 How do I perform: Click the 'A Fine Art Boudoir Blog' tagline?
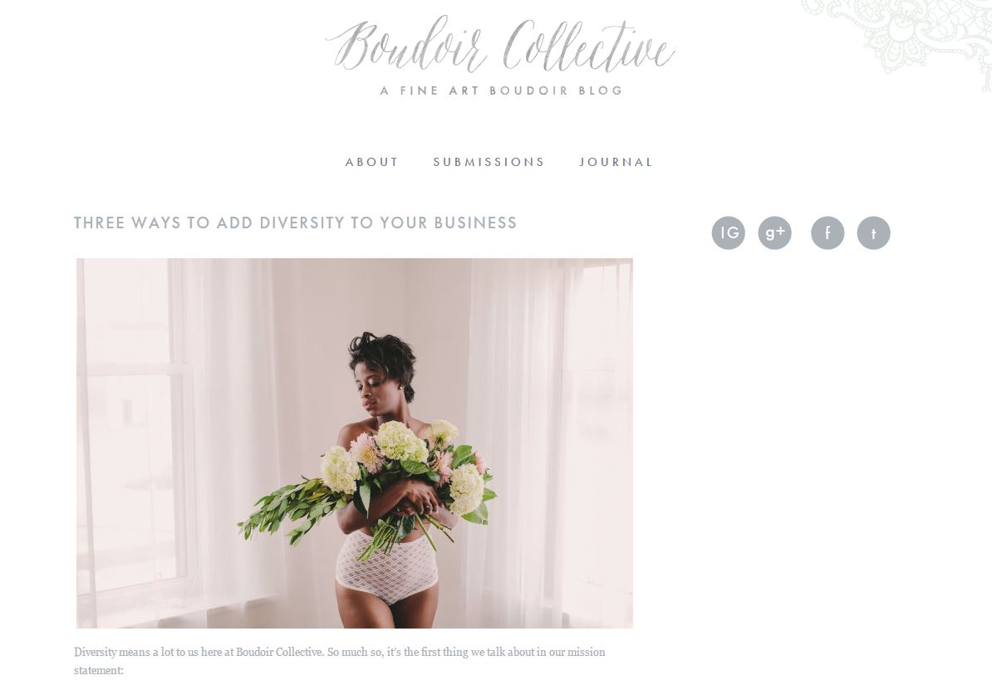point(501,91)
